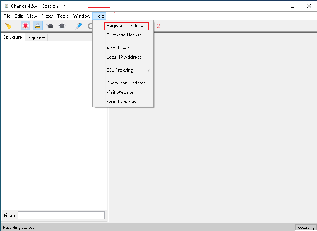This screenshot has width=317, height=231.
Task: Open the Tools menu
Action: [x=63, y=16]
